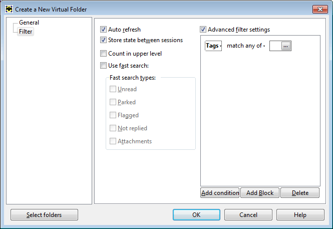Expand the match any of dropdown
The height and width of the screenshot is (229, 333).
tap(246, 46)
